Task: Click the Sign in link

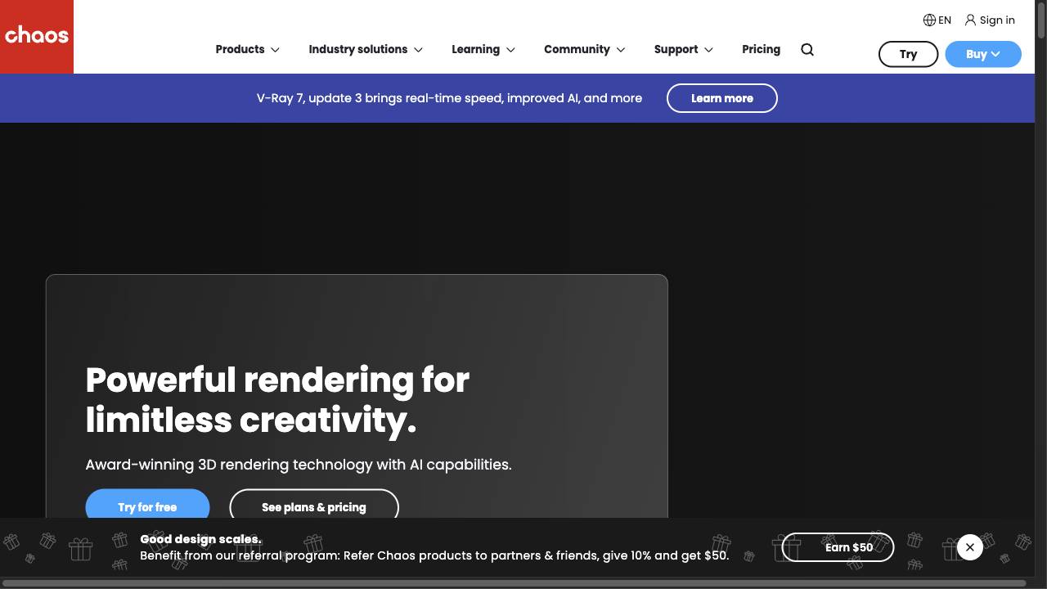Action: point(997,20)
